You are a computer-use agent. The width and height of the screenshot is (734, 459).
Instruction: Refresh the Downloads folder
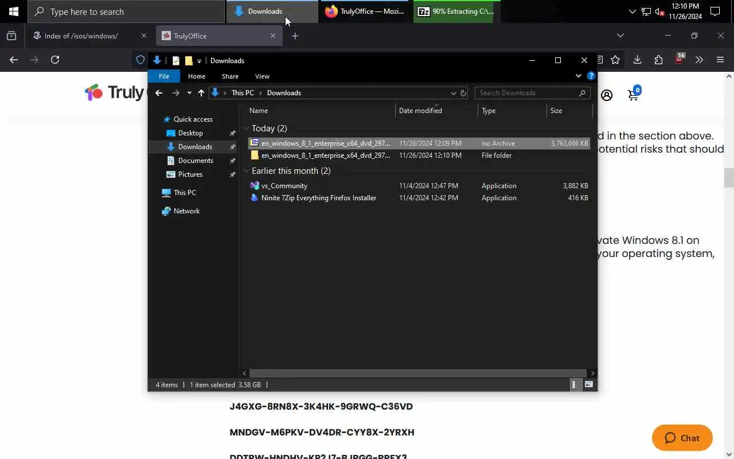[463, 93]
